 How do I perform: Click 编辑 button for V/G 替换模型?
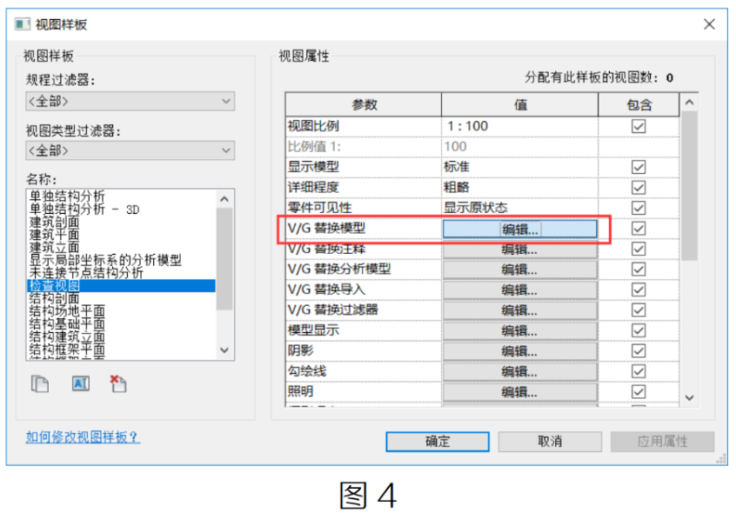pos(519,230)
